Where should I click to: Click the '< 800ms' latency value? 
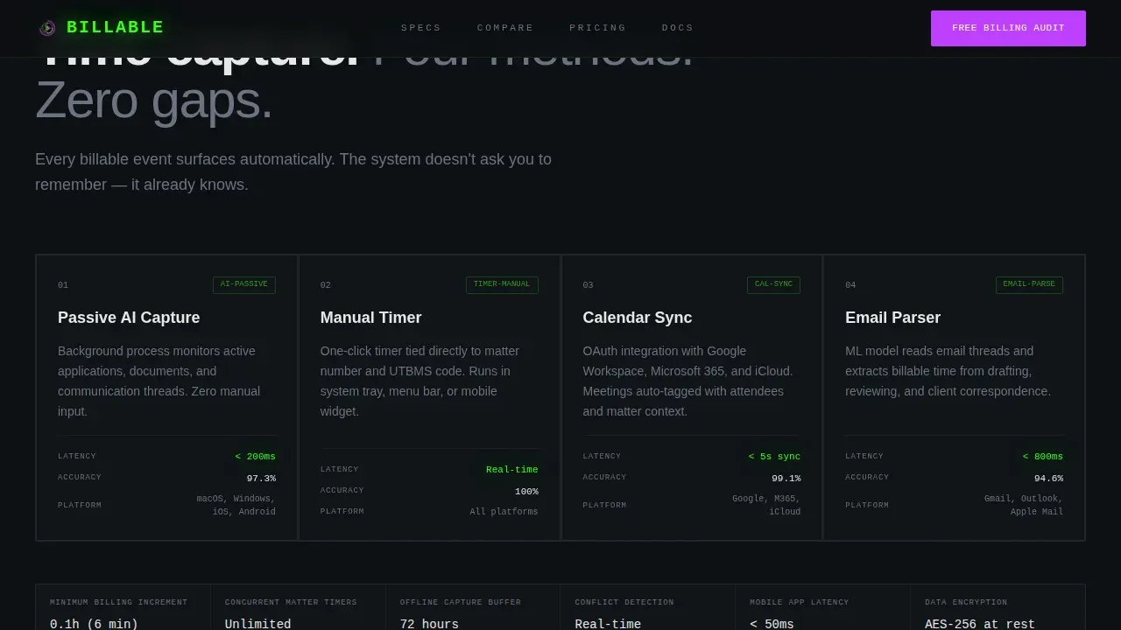click(1043, 457)
